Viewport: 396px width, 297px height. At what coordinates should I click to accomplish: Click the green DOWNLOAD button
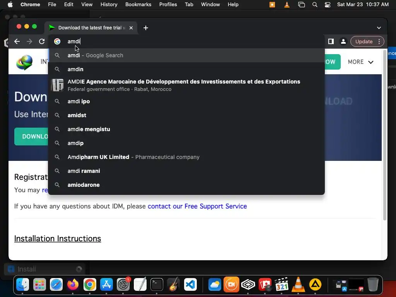pos(31,137)
